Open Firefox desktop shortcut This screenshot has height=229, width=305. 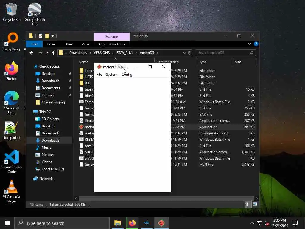click(x=12, y=71)
